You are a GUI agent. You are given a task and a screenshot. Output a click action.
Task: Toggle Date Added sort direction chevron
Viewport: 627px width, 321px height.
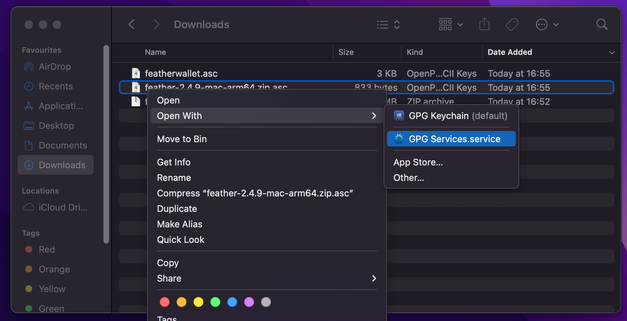(612, 52)
